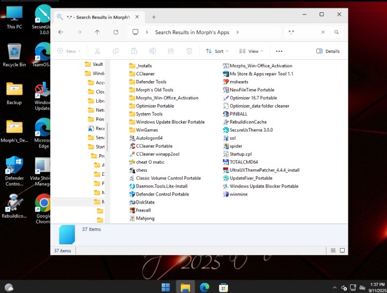
Task: Select the WinGames folder
Action: [143, 130]
